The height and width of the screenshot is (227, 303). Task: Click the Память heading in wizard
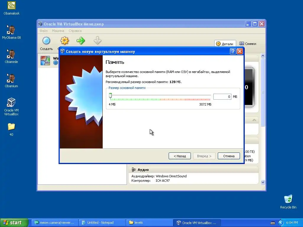tap(115, 62)
